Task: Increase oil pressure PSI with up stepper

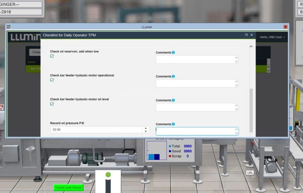Action: (146, 128)
